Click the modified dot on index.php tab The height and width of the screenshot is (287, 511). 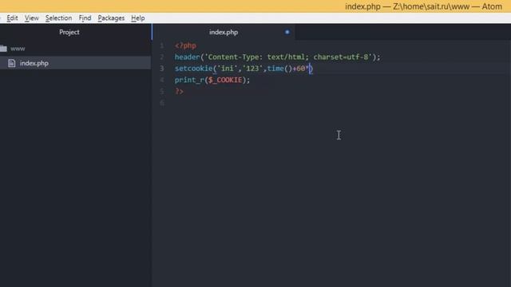[x=287, y=32]
